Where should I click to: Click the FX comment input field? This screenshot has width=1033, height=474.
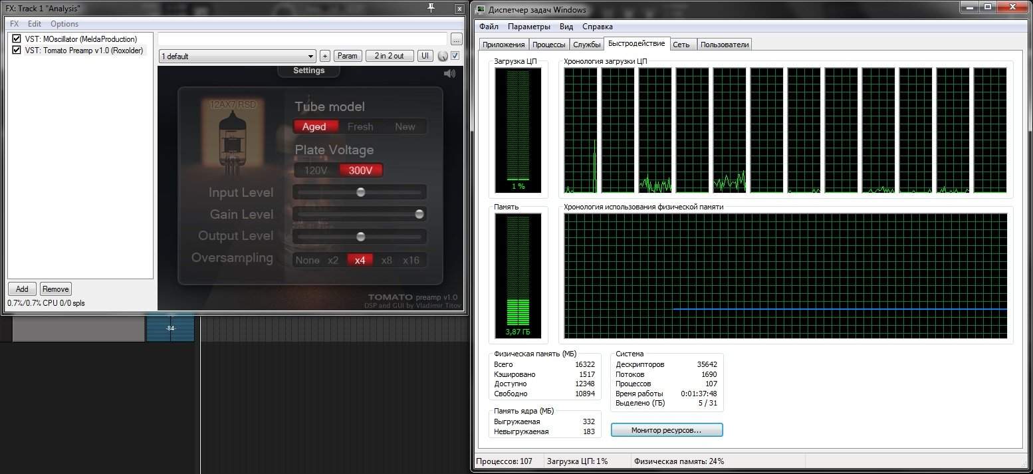pyautogui.click(x=303, y=39)
